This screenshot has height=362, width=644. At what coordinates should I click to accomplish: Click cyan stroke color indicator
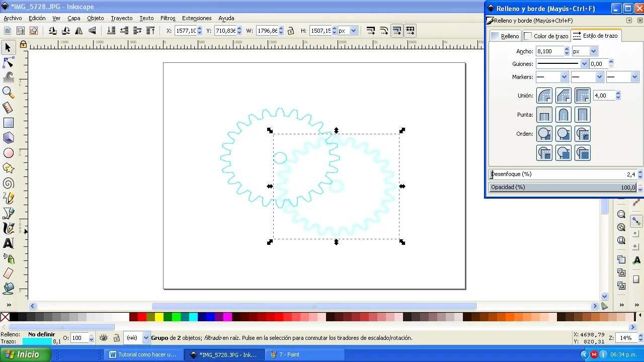37,341
